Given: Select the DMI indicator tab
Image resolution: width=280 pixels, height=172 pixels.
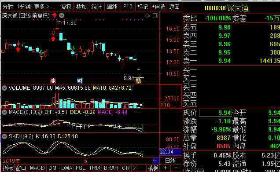Looking at the screenshot, I should point(53,168).
